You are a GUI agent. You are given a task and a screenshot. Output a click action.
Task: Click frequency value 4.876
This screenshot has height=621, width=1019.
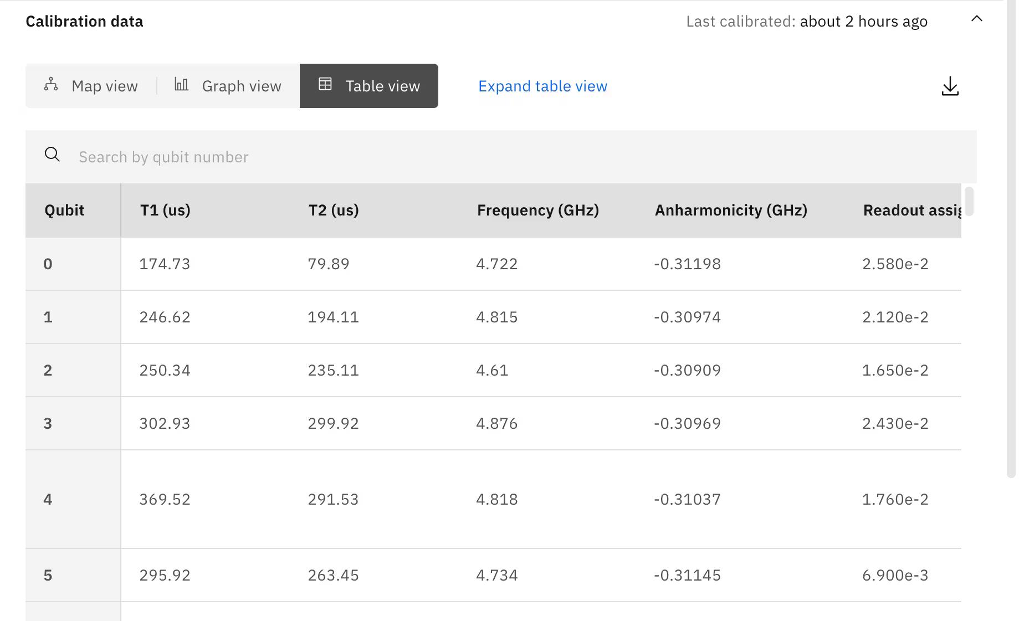(x=497, y=424)
